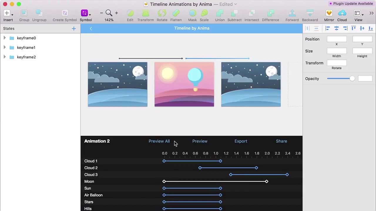
Task: Click the align top icon
Action: tap(354, 28)
